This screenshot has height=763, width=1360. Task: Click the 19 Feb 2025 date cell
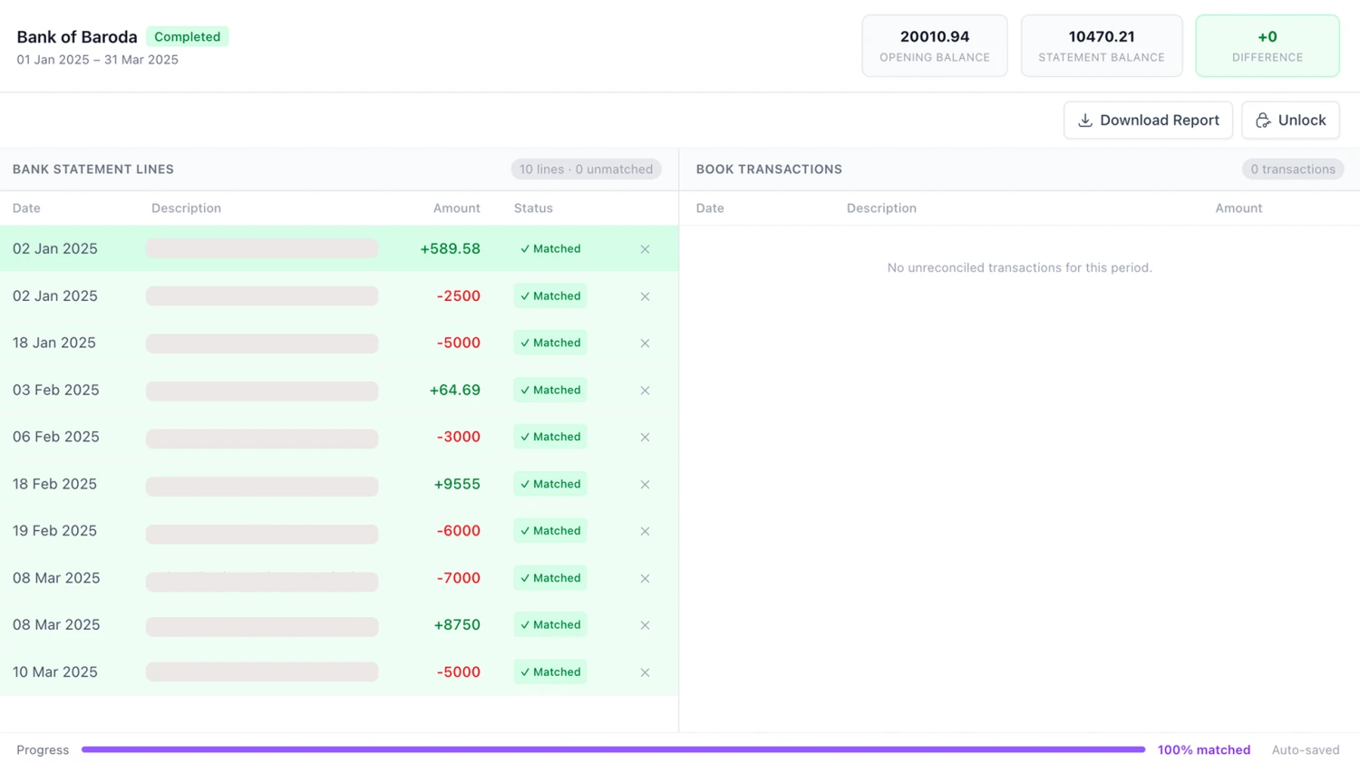click(54, 531)
